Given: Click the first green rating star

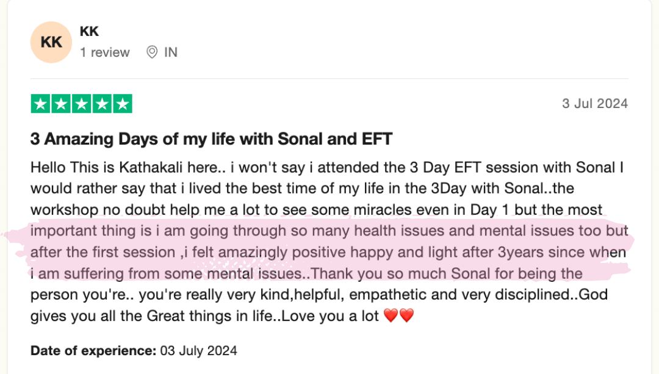Looking at the screenshot, I should coord(41,104).
